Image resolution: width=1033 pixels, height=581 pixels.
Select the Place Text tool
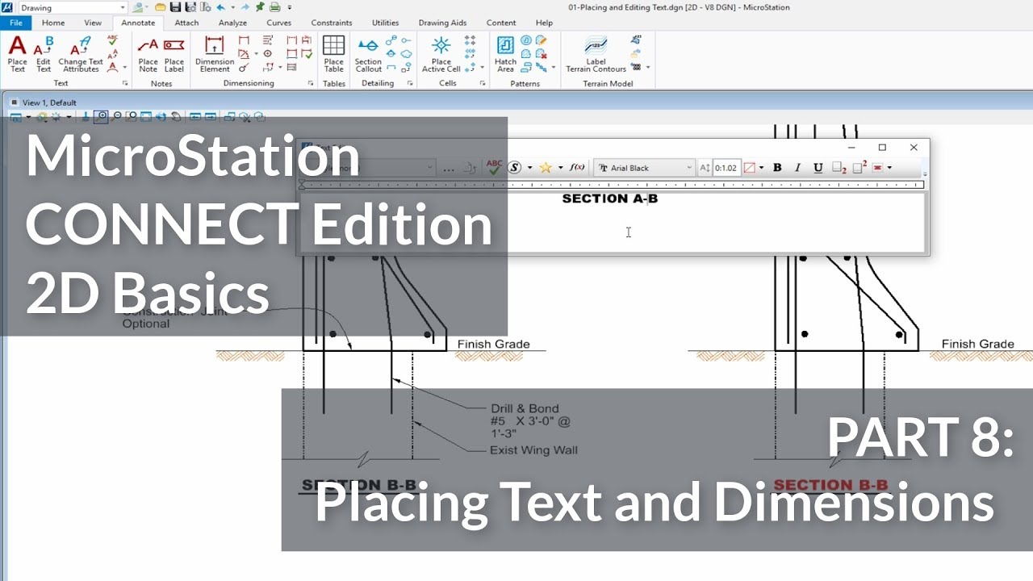pos(18,53)
